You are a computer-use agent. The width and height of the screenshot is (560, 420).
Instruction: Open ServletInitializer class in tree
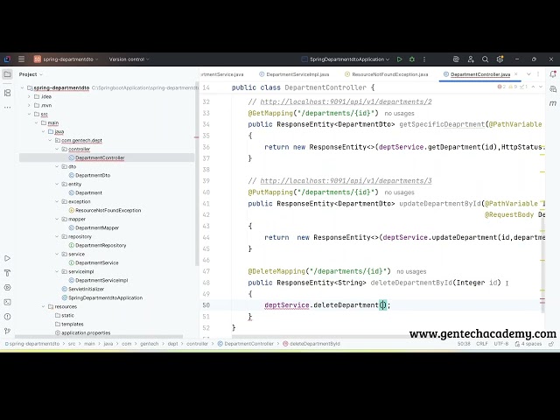(x=83, y=289)
